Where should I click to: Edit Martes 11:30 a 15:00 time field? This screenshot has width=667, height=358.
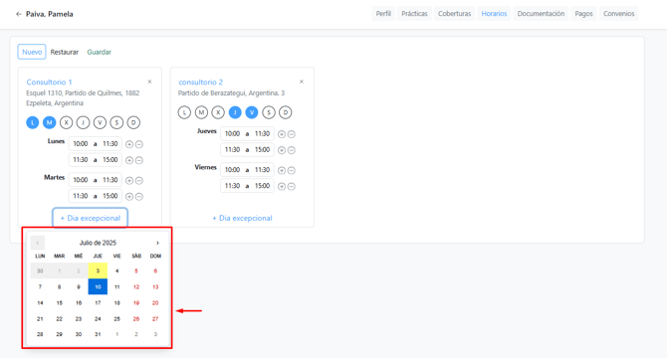[96, 196]
